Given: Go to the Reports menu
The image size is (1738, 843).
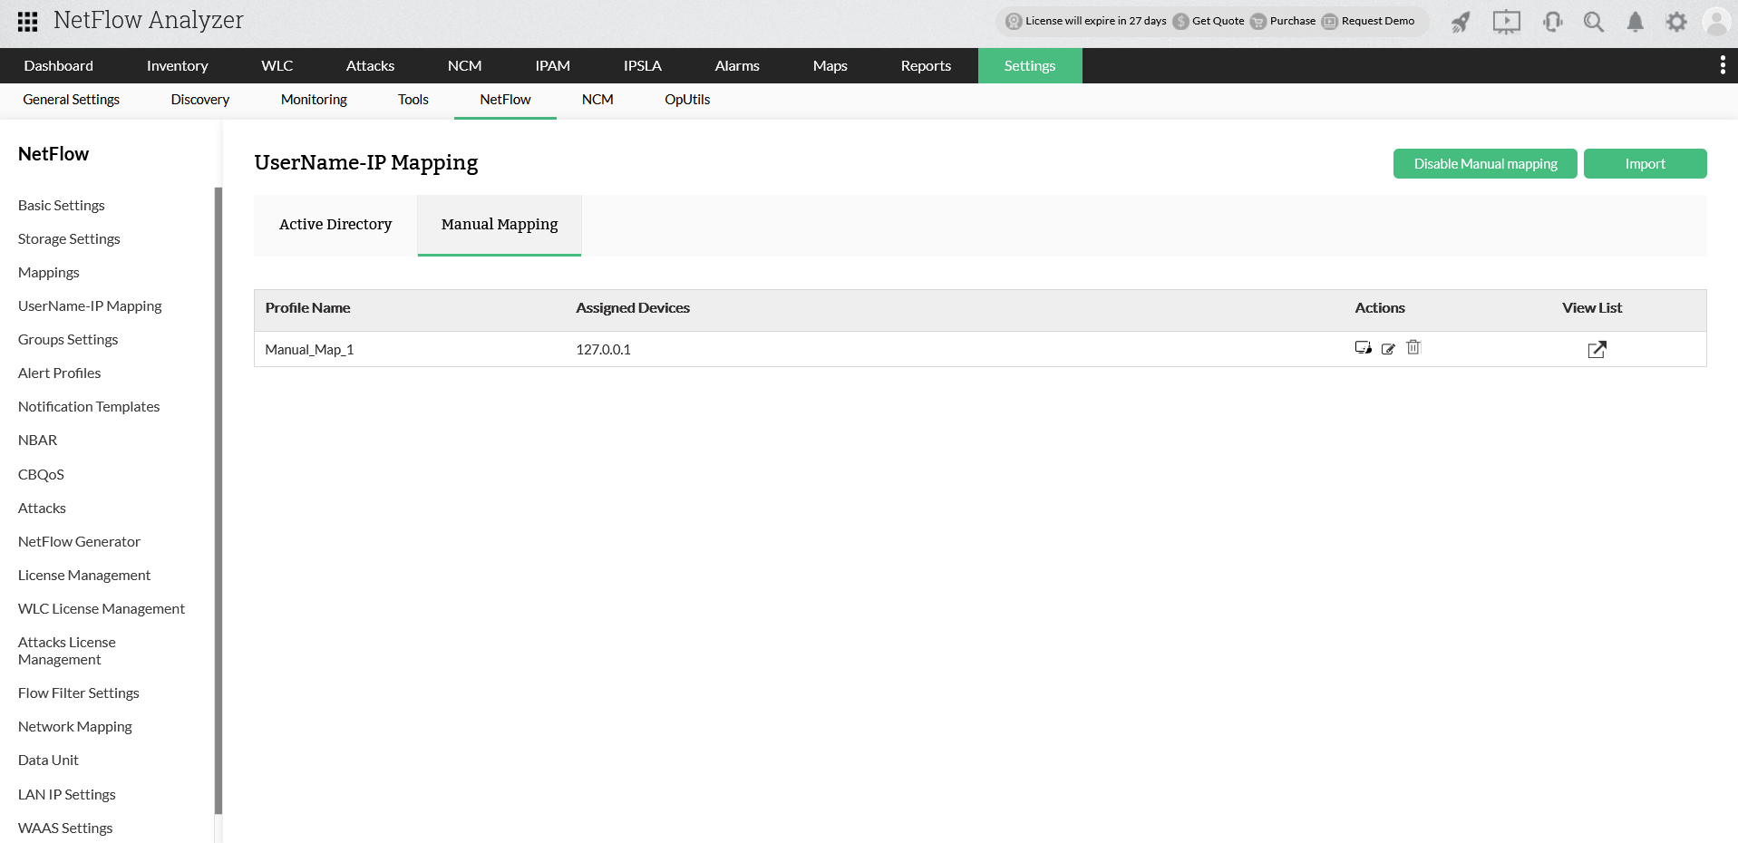Looking at the screenshot, I should [x=927, y=65].
